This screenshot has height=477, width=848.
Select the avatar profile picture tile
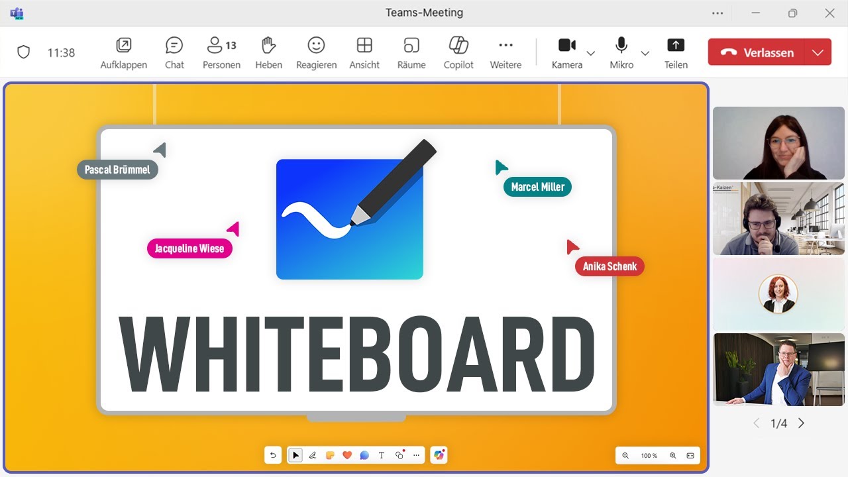(778, 294)
